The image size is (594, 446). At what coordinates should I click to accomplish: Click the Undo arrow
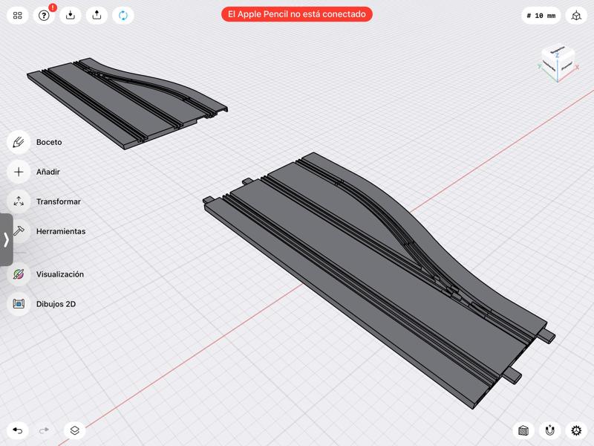(17, 430)
